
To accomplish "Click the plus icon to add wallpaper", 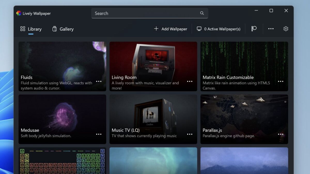I will click(x=156, y=29).
